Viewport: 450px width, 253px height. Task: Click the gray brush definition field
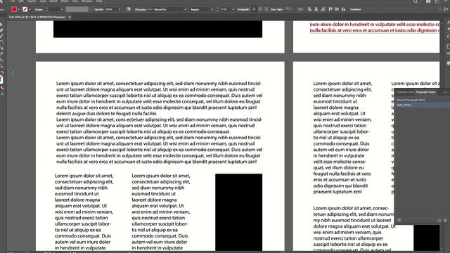point(77,9)
